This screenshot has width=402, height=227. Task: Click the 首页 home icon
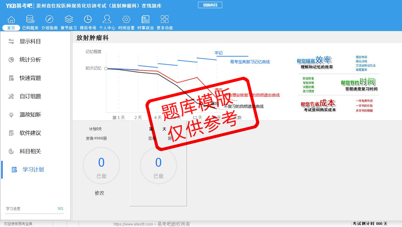click(11, 20)
